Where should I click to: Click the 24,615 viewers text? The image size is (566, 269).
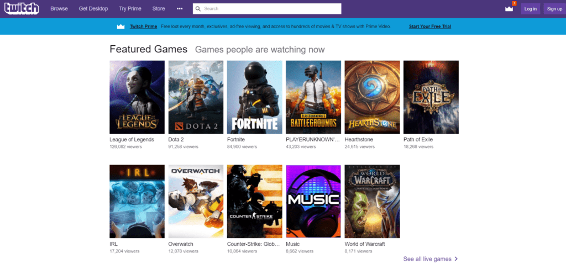(x=359, y=147)
